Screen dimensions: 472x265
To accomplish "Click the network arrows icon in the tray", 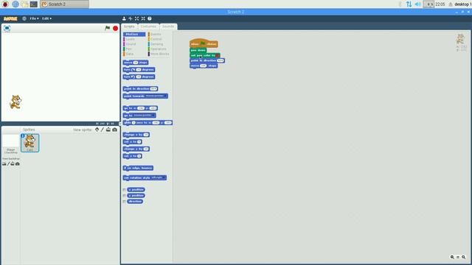I will point(409,4).
